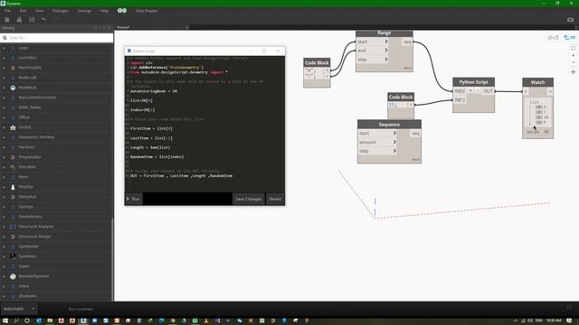Screen dimensions: 579x325
Task: Click the canvas Zoom Out minus icon
Action: [573, 62]
